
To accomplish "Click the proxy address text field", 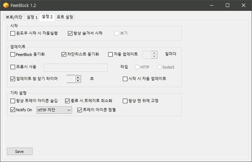I will click(x=76, y=68).
